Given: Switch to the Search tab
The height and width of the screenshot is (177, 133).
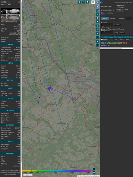Looking at the screenshot, I should [x=105, y=19].
